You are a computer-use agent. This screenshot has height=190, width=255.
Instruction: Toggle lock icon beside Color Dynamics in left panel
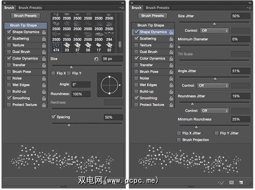click(44, 59)
